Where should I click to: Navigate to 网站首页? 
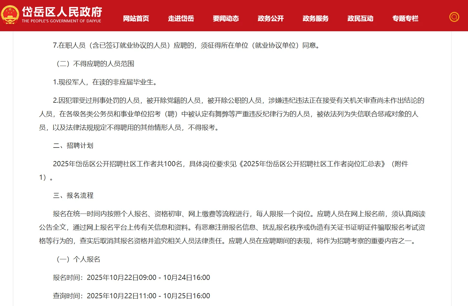[x=136, y=18]
